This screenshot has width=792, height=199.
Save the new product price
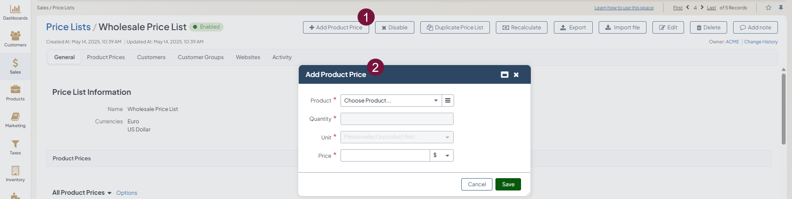508,185
